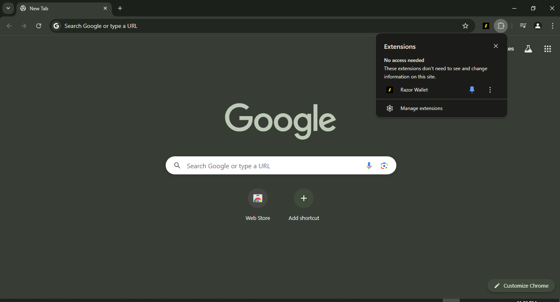The image size is (560, 302).
Task: Open Razor Wallet more options menu
Action: pyautogui.click(x=490, y=90)
